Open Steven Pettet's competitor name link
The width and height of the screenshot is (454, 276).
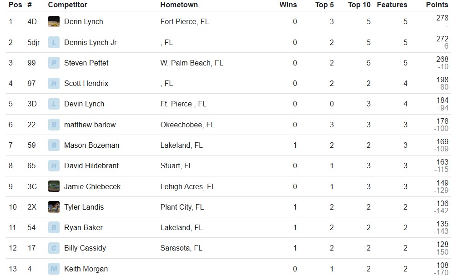pos(86,63)
